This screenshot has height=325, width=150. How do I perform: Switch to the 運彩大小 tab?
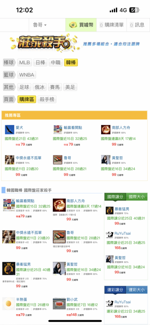coord(137,290)
